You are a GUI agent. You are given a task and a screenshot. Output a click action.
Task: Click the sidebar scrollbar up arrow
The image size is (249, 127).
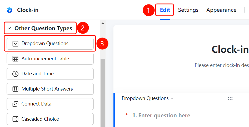coord(103,23)
